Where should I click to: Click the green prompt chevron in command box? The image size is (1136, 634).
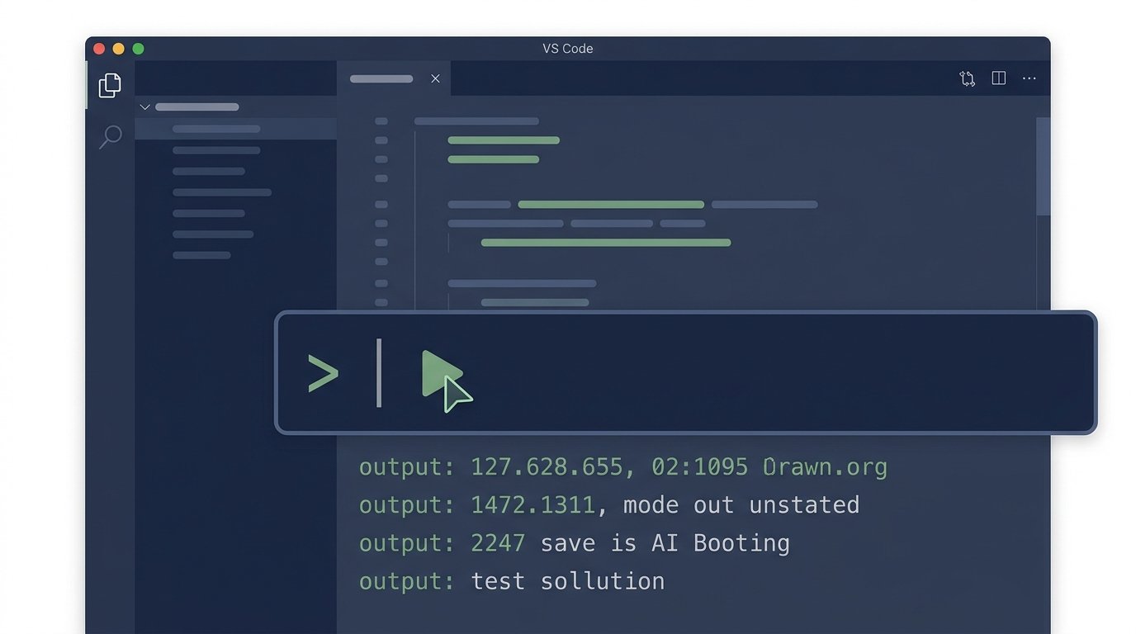[x=323, y=373]
